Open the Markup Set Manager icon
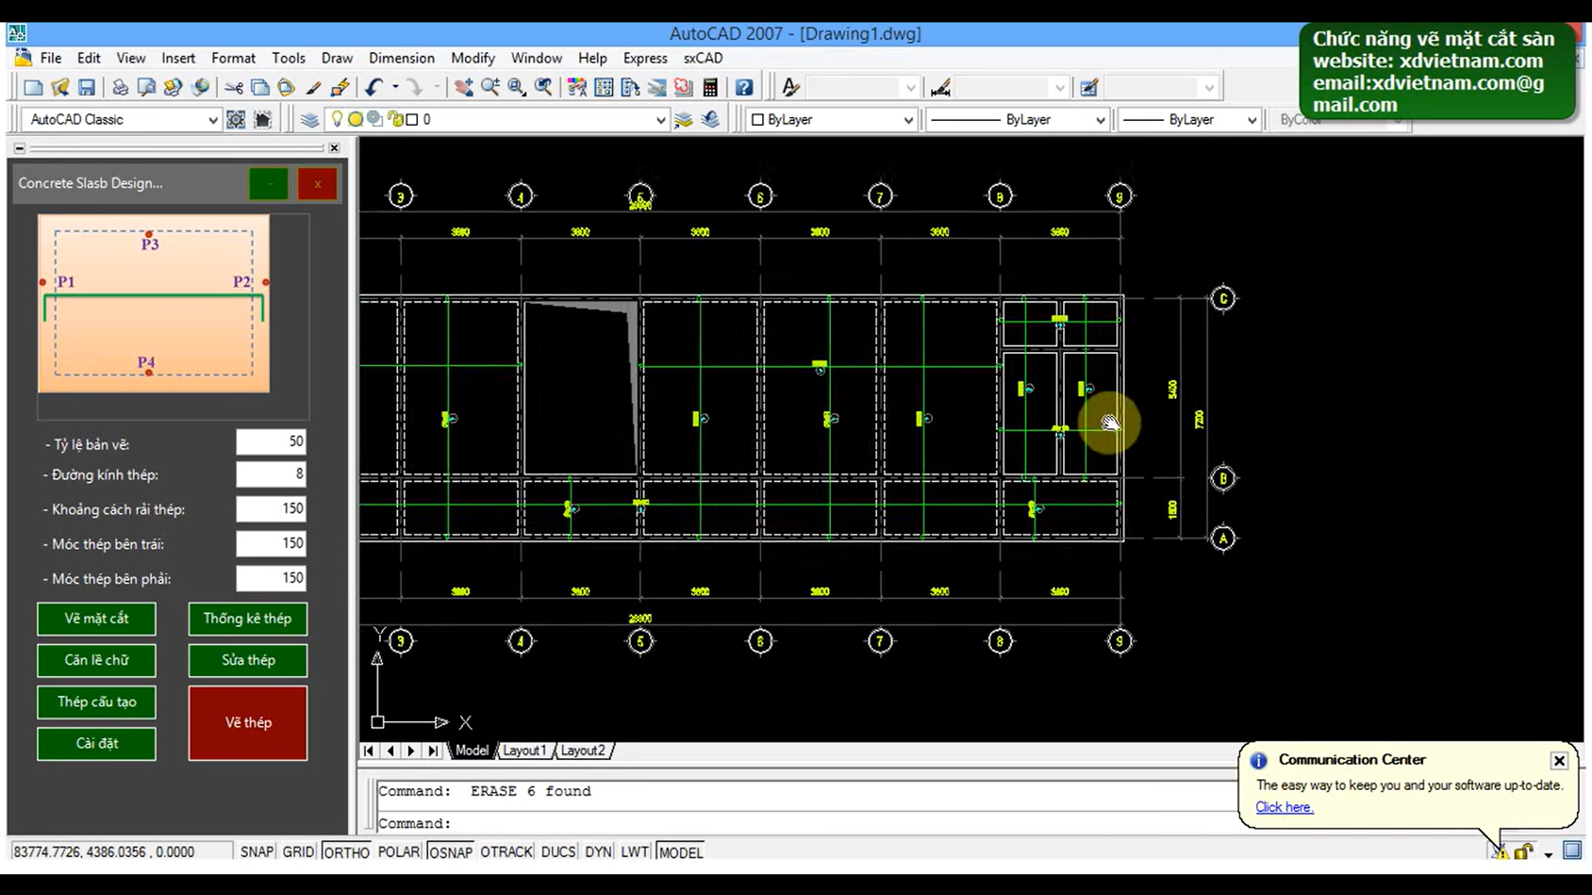1592x895 pixels. click(x=683, y=87)
